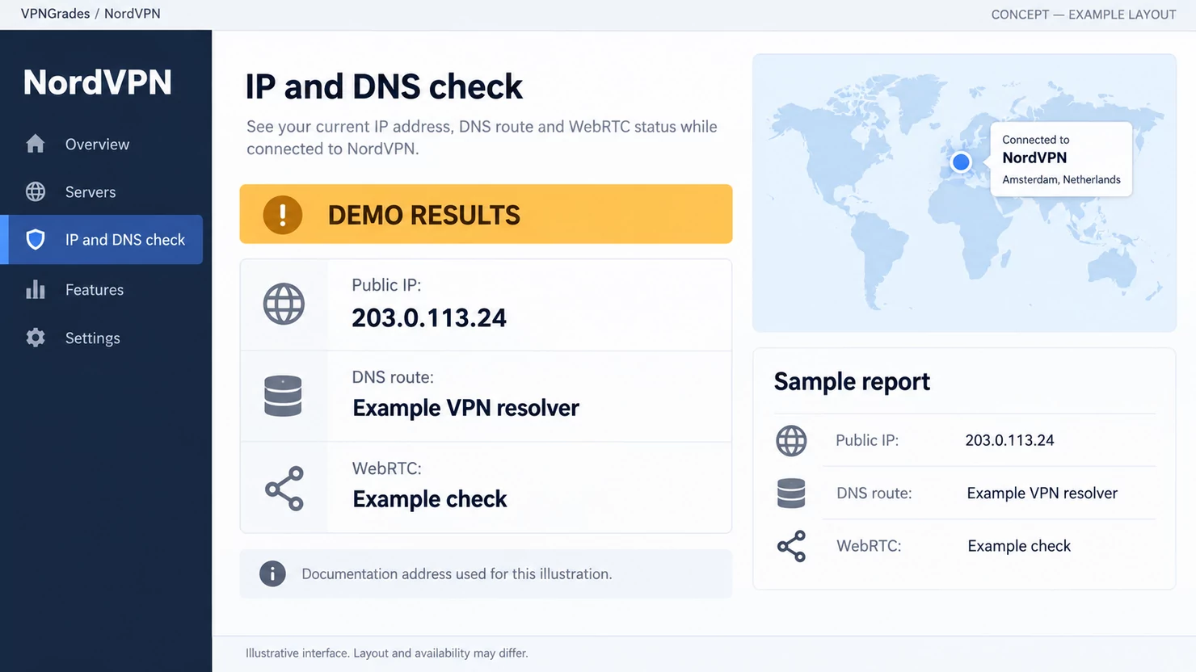Click the exclamation icon in Demo Results banner

pos(283,215)
